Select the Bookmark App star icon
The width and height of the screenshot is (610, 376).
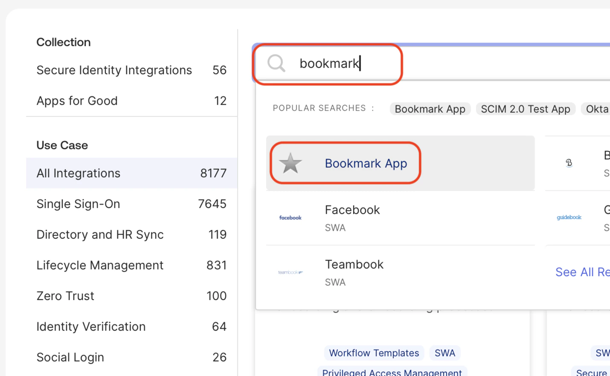pyautogui.click(x=290, y=163)
